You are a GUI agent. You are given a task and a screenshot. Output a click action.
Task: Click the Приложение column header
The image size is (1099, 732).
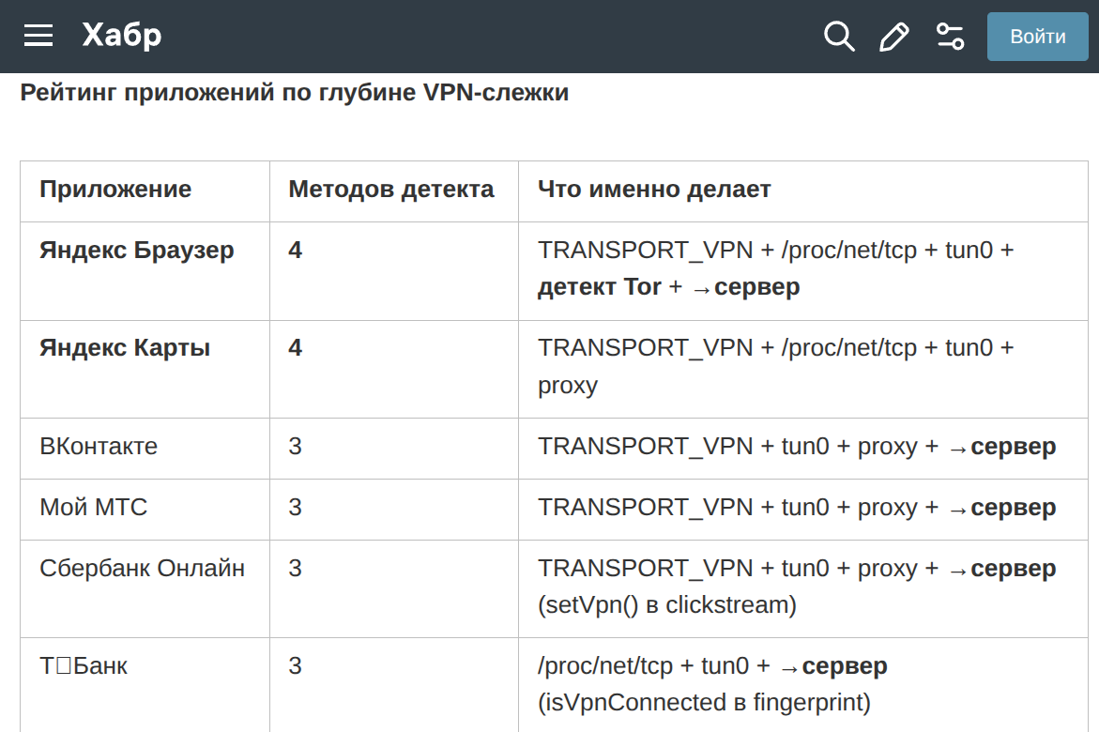[115, 190]
